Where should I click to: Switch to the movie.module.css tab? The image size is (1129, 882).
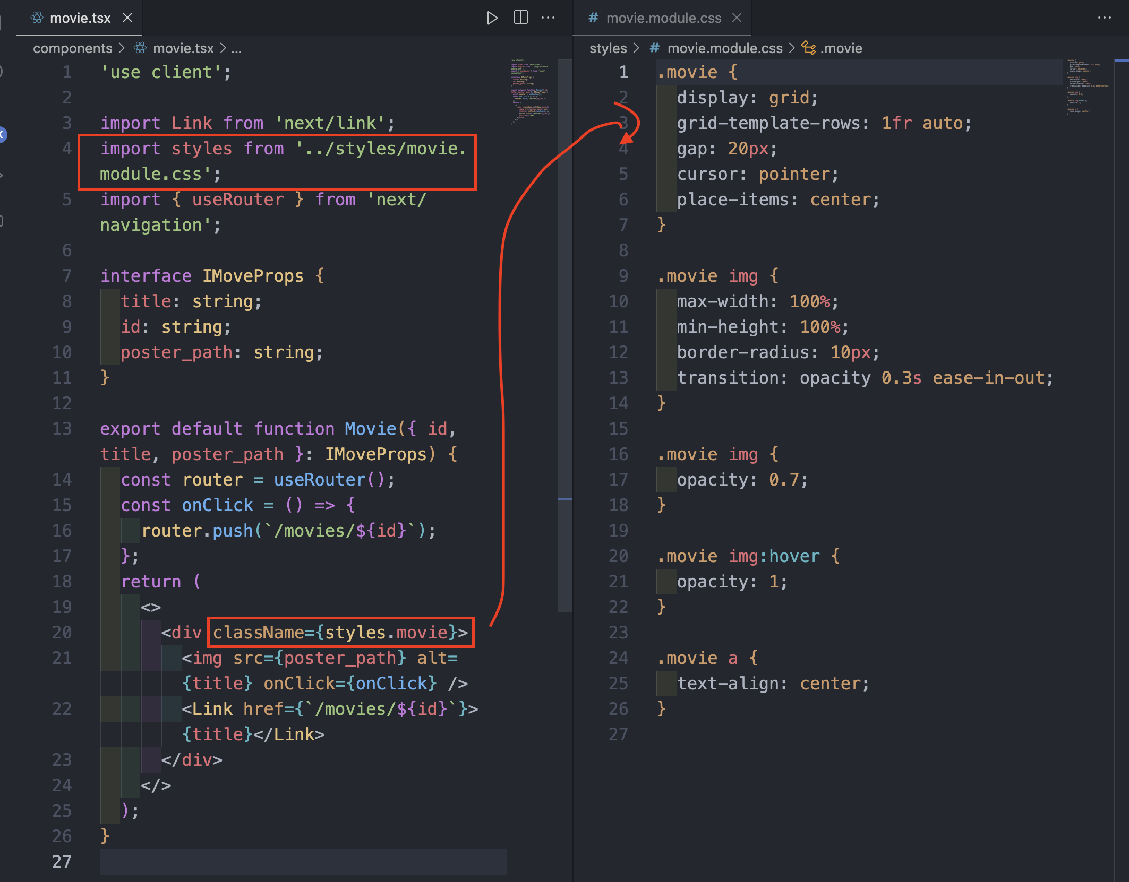pyautogui.click(x=663, y=18)
